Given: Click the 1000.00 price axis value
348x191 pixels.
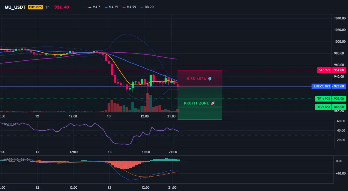Looking at the screenshot, I should [340, 41].
